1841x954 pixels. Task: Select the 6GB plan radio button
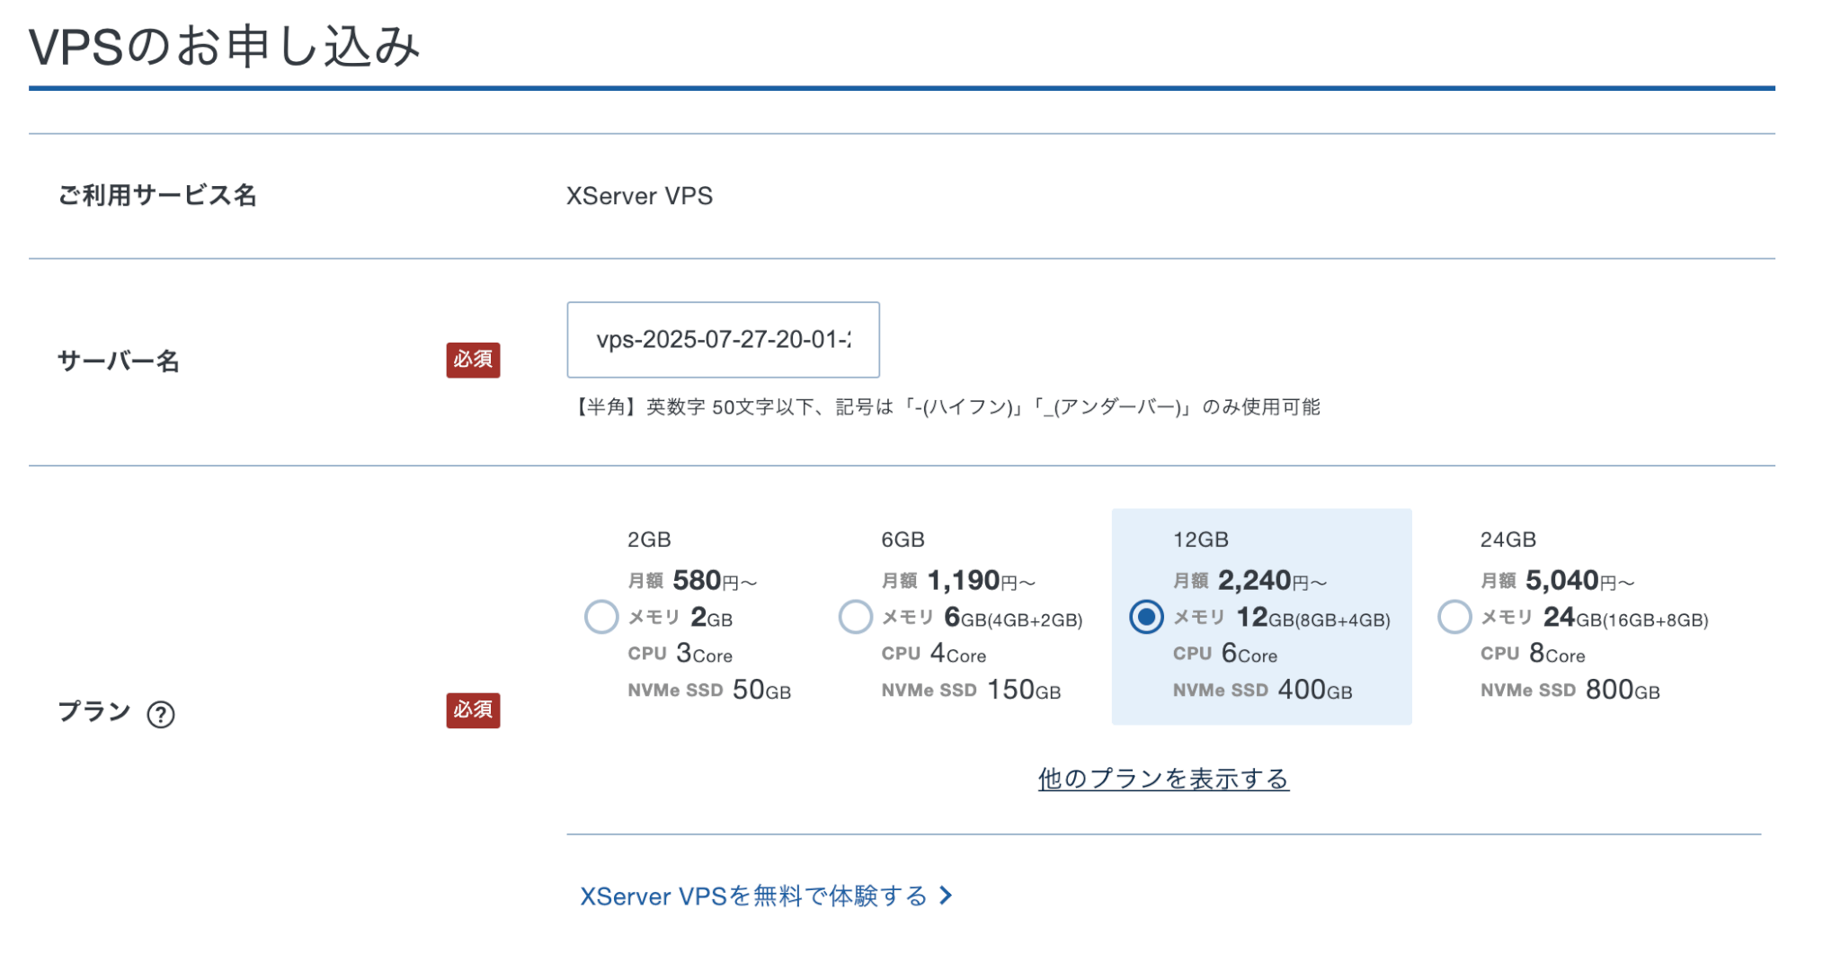(855, 618)
